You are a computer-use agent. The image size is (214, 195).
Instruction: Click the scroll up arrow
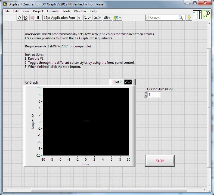tap(209, 24)
